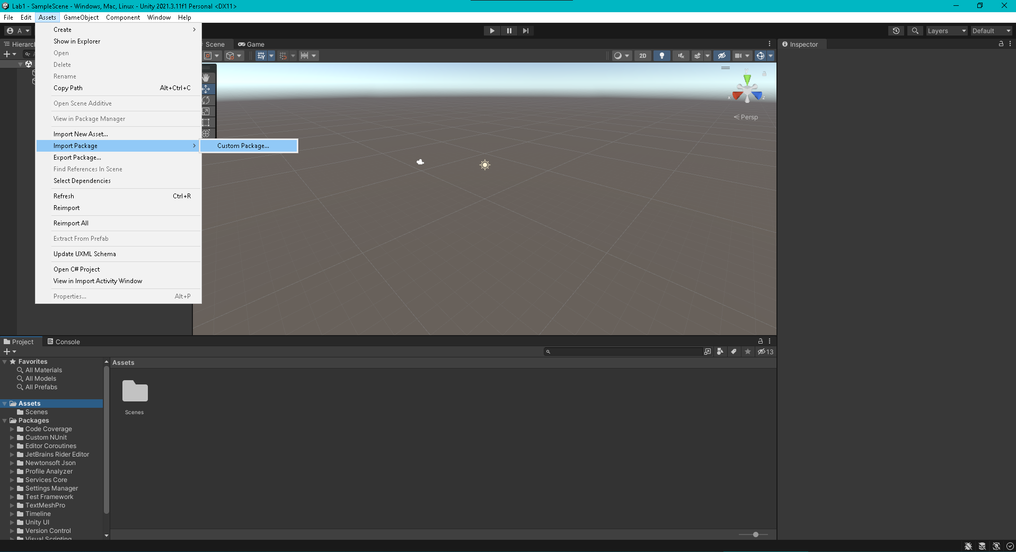Click the Pause button
The image size is (1016, 552).
[509, 31]
